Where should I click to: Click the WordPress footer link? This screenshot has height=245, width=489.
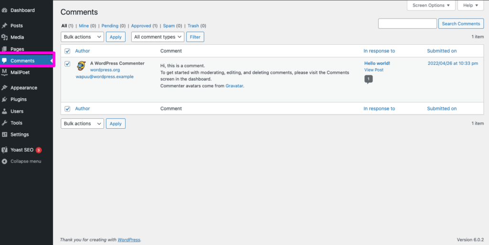coord(129,240)
